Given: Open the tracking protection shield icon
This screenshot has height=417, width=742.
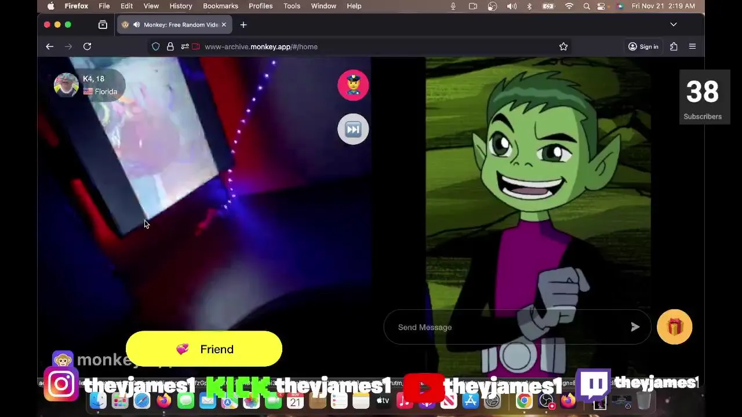Looking at the screenshot, I should point(155,46).
